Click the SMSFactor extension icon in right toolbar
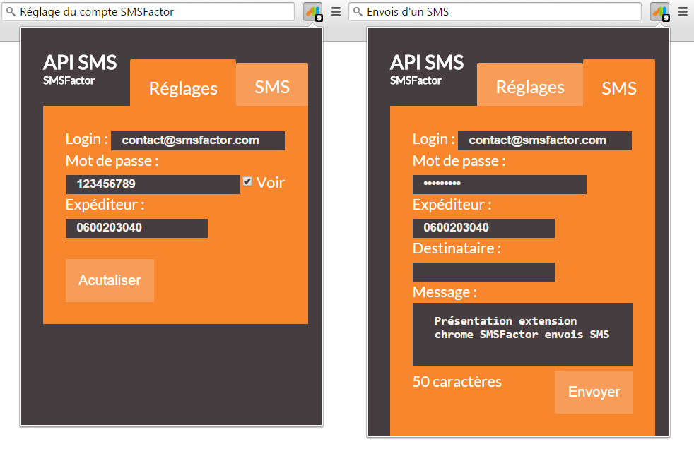The height and width of the screenshot is (456, 694). [659, 12]
